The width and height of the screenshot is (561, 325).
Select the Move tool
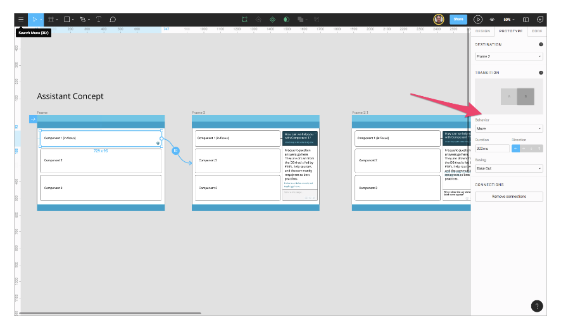click(35, 20)
